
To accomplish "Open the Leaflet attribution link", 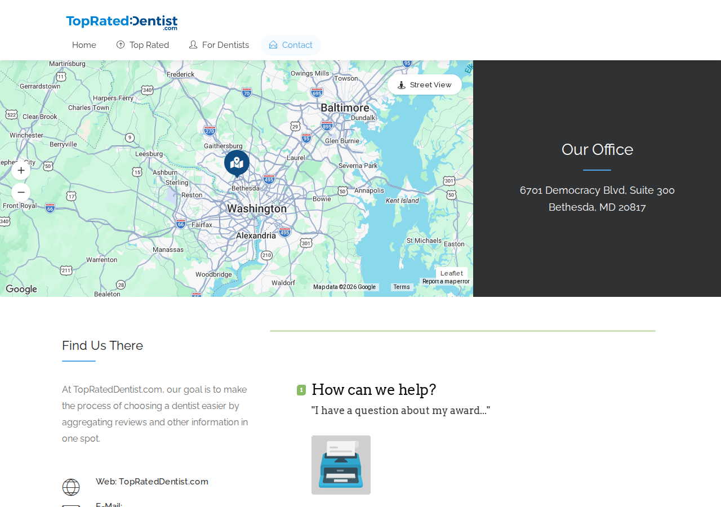I will 452,273.
